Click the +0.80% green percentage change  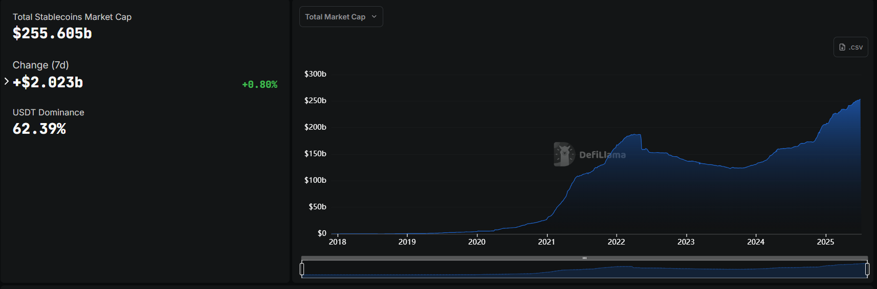point(259,85)
